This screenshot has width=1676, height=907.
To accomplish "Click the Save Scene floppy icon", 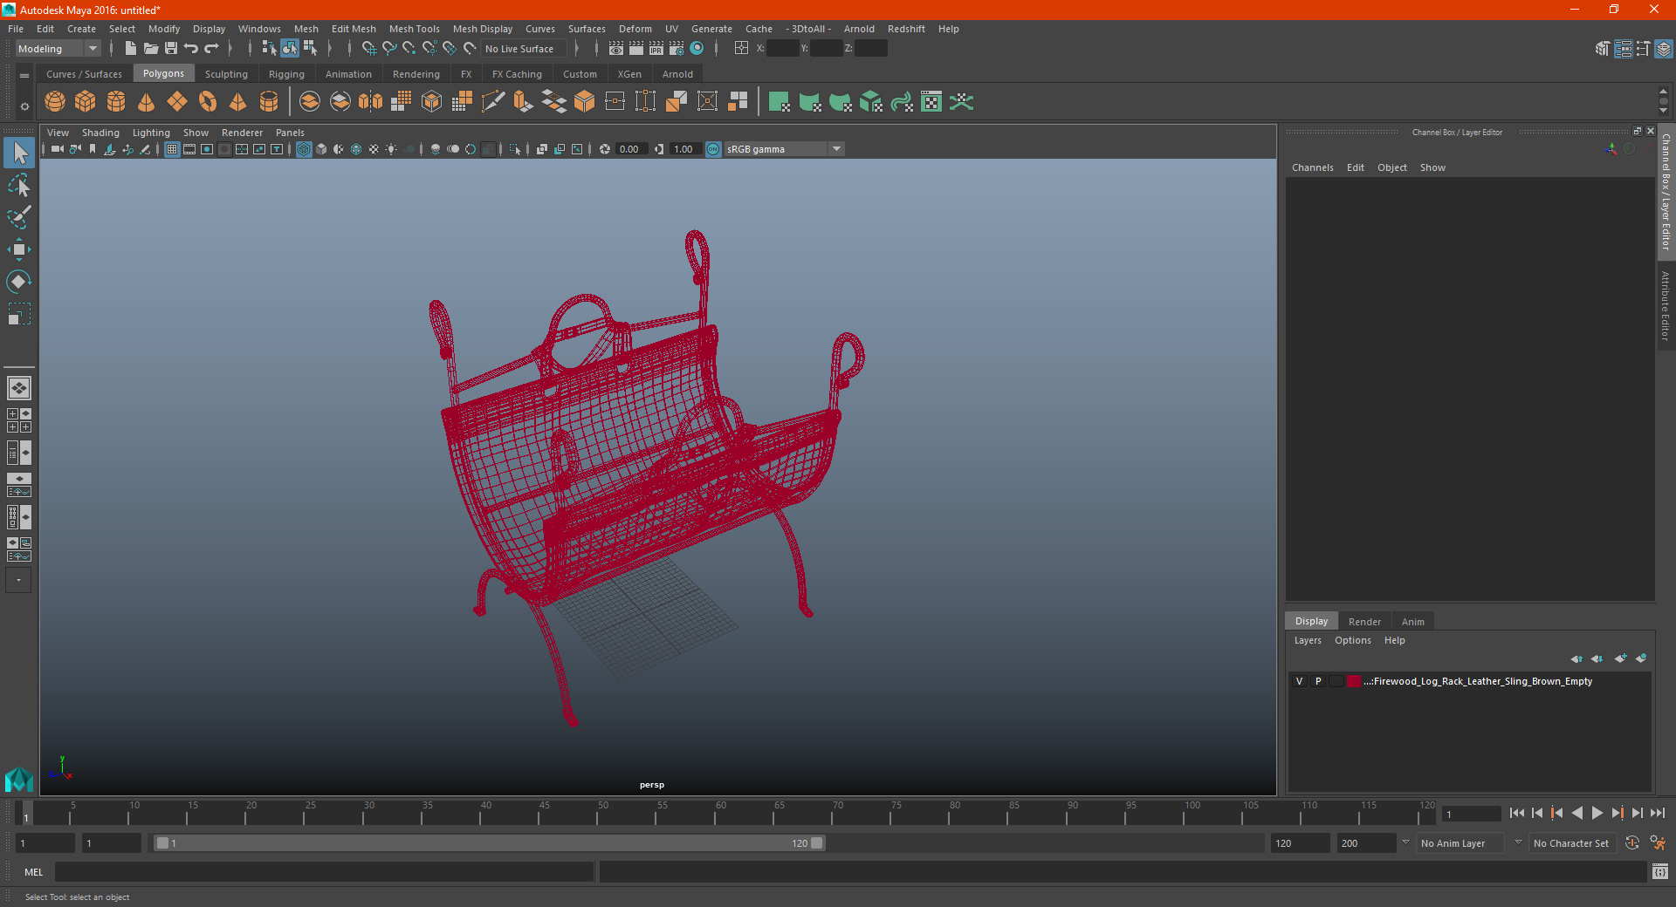I will coord(171,49).
